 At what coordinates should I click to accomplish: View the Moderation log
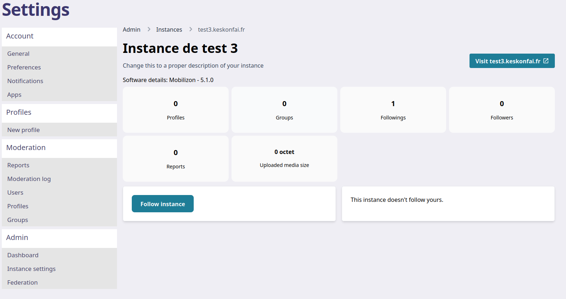point(29,179)
